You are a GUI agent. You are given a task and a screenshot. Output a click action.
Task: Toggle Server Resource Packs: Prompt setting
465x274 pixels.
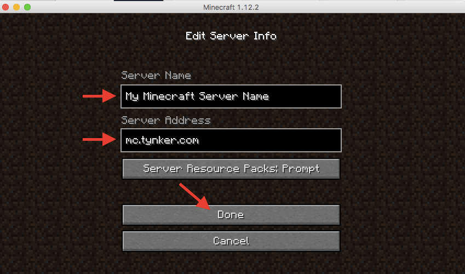(x=231, y=169)
